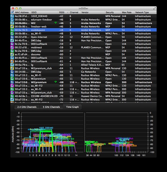The image size is (167, 172).
Task: Select the eduroam-livedoor network row
Action: [x=83, y=20]
